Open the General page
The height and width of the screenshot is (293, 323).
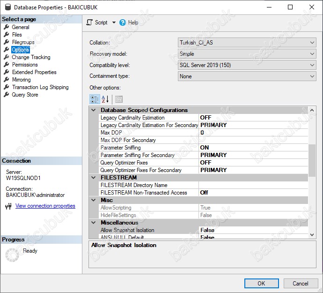coord(21,27)
